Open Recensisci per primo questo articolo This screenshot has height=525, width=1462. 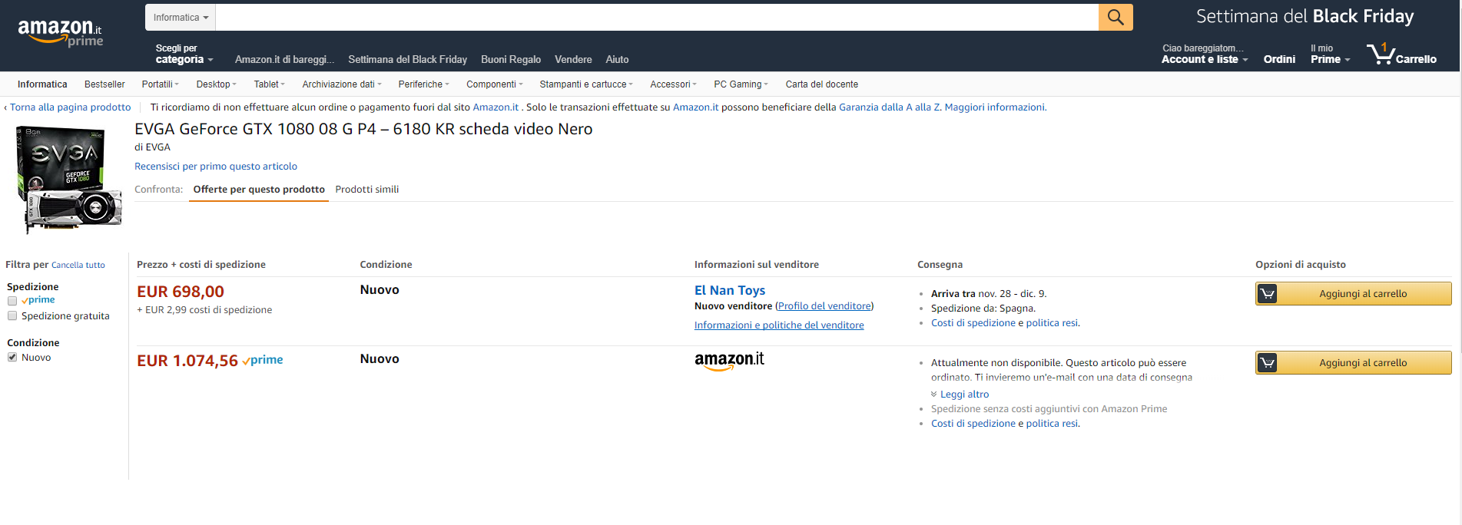click(x=216, y=167)
